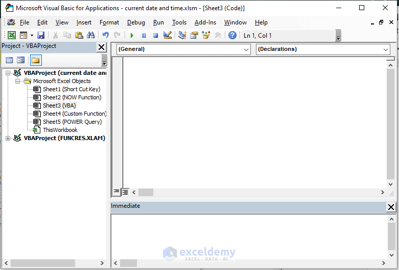Click the Toolbox hammer-wrench icon

(218, 35)
